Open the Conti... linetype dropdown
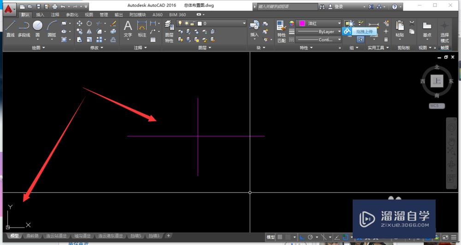This screenshot has height=245, width=461. pos(319,39)
